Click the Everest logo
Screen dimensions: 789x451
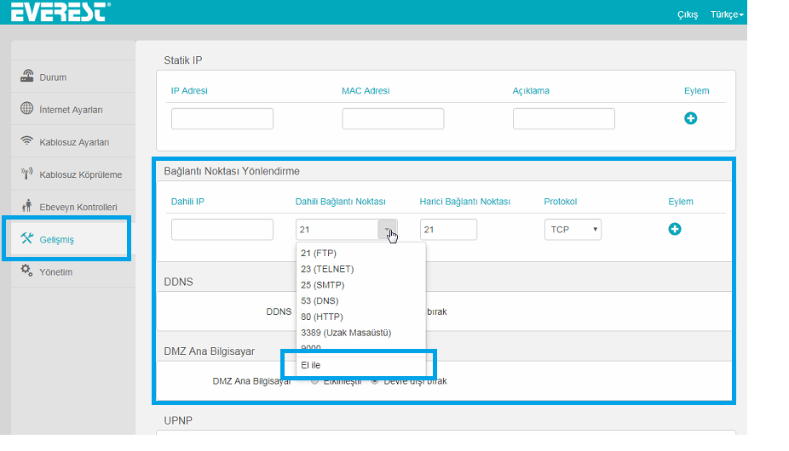60,12
